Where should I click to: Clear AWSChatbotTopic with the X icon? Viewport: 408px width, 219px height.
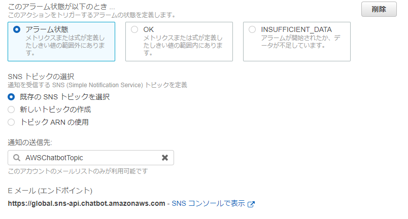[164, 158]
